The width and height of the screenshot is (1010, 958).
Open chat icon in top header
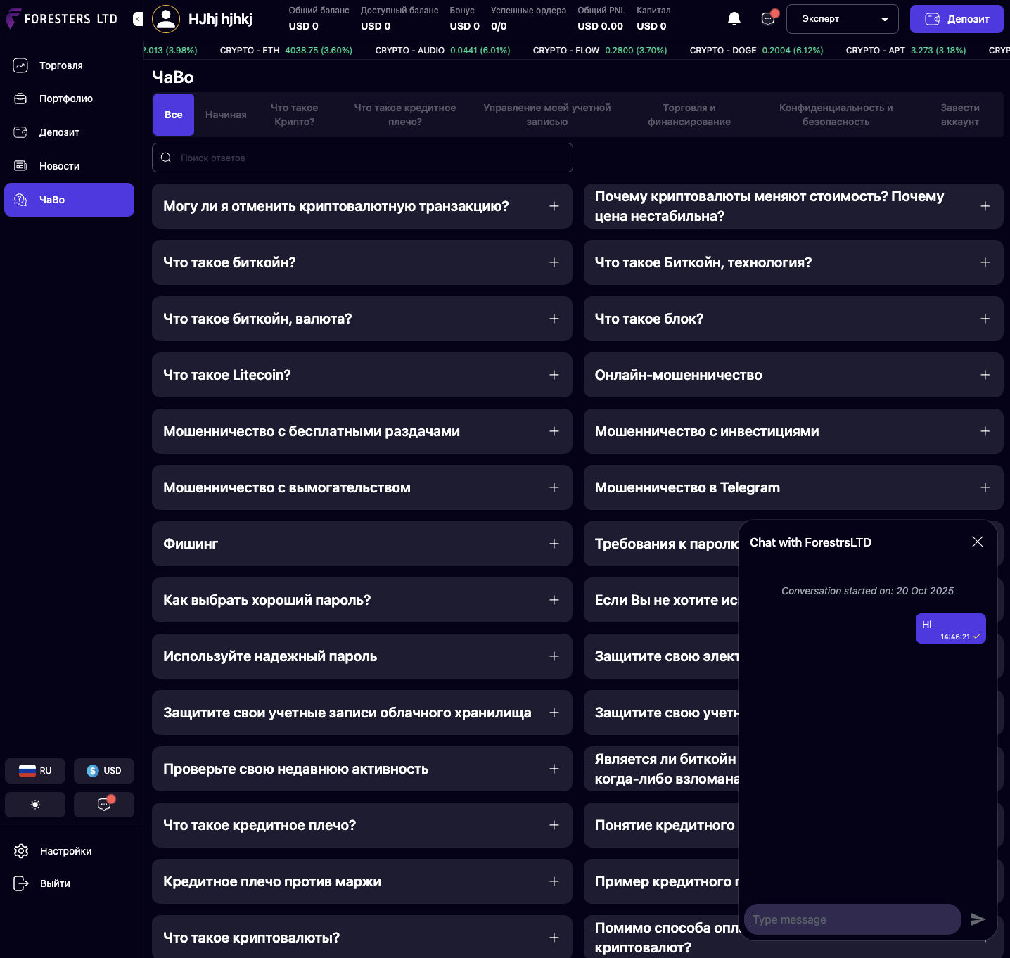[768, 19]
